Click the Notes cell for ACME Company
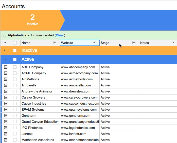This screenshot has height=143, width=177. [x=158, y=73]
